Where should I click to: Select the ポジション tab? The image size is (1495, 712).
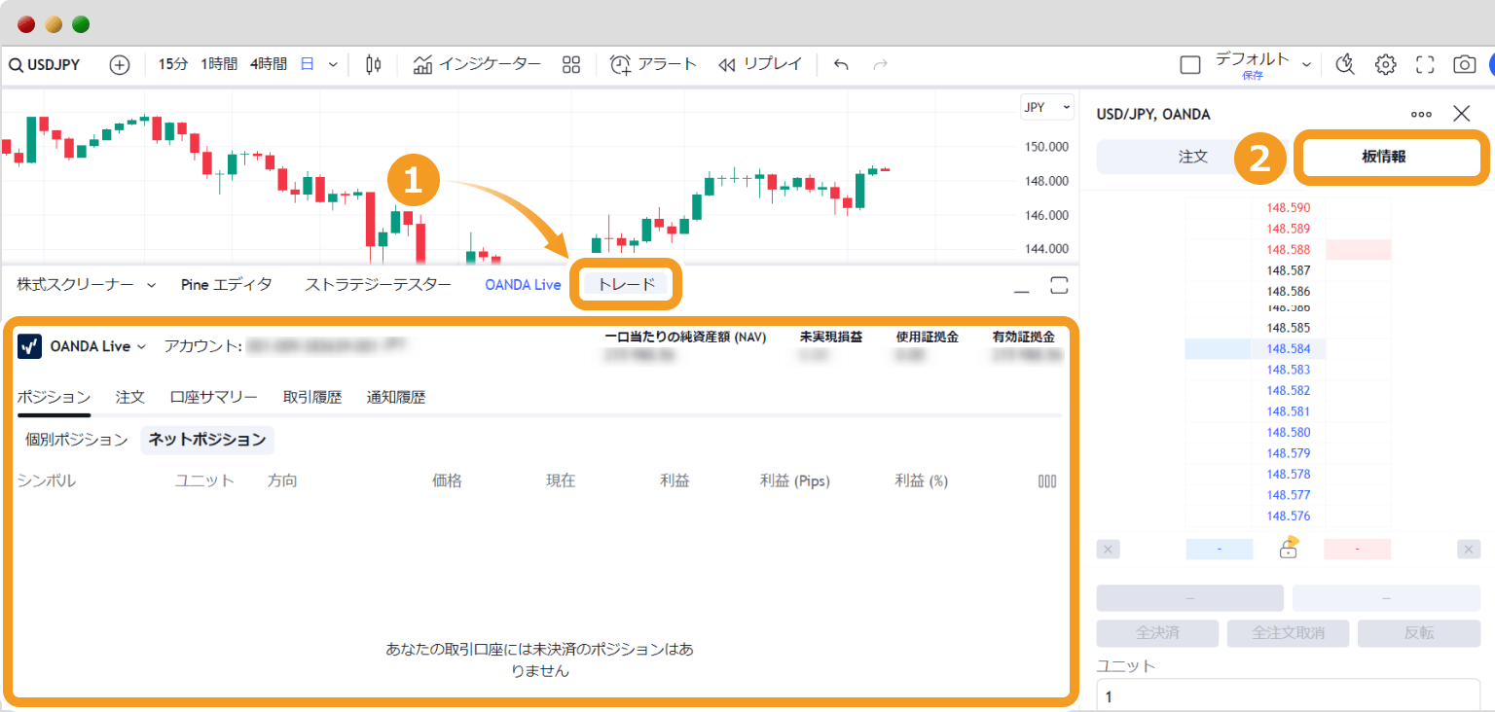(x=54, y=397)
